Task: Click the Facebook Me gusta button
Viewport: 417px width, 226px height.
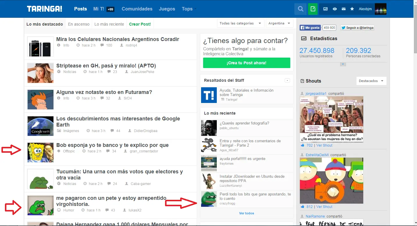Action: [x=310, y=28]
